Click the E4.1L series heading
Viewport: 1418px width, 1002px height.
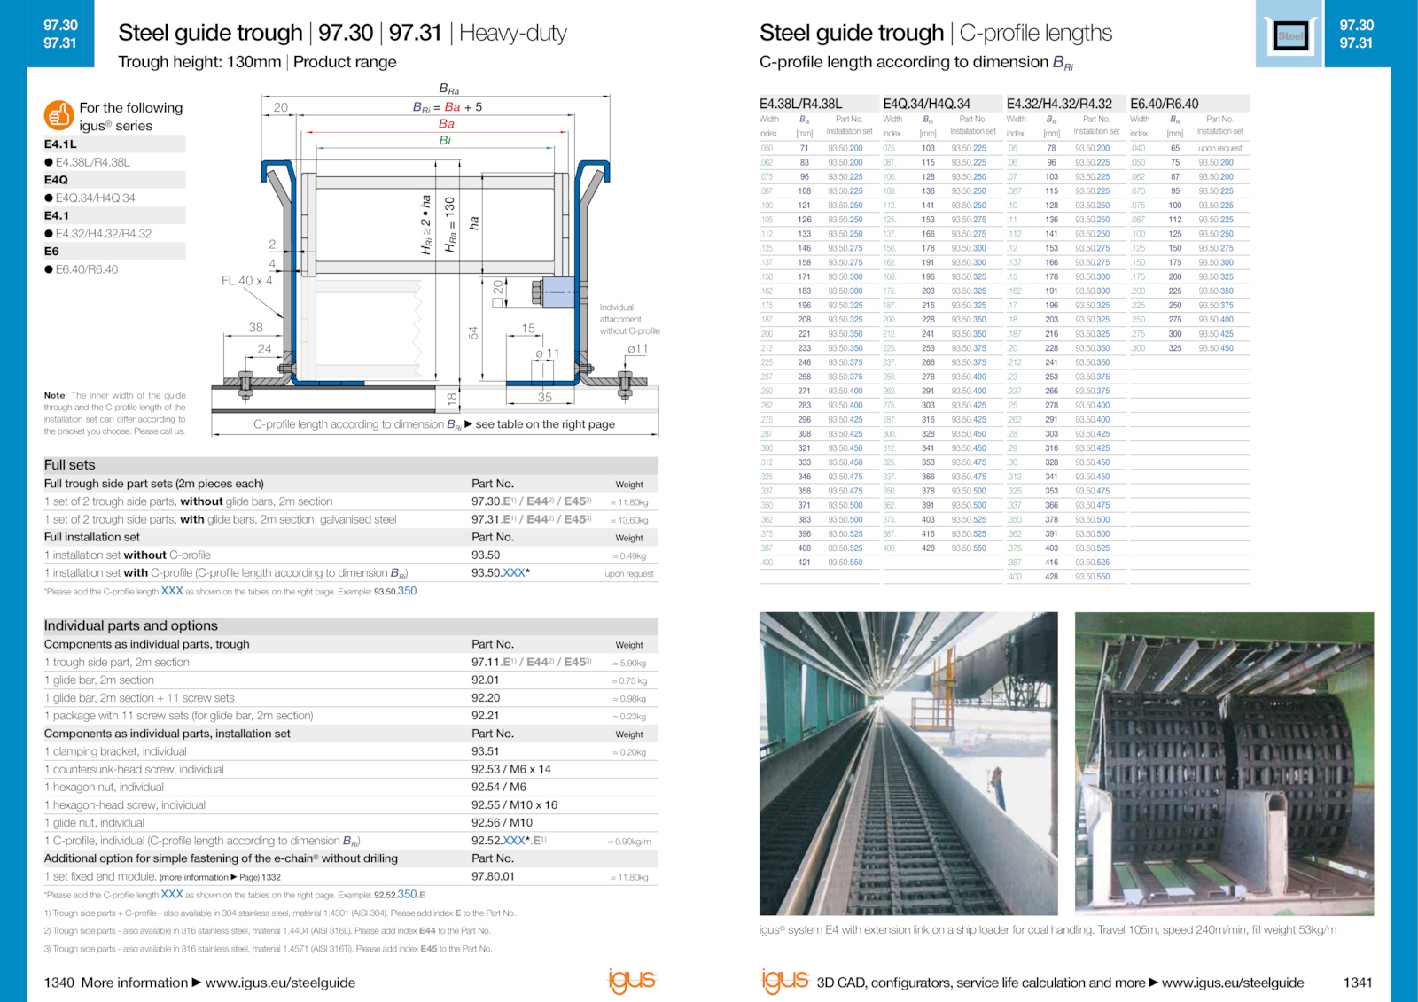coord(114,144)
